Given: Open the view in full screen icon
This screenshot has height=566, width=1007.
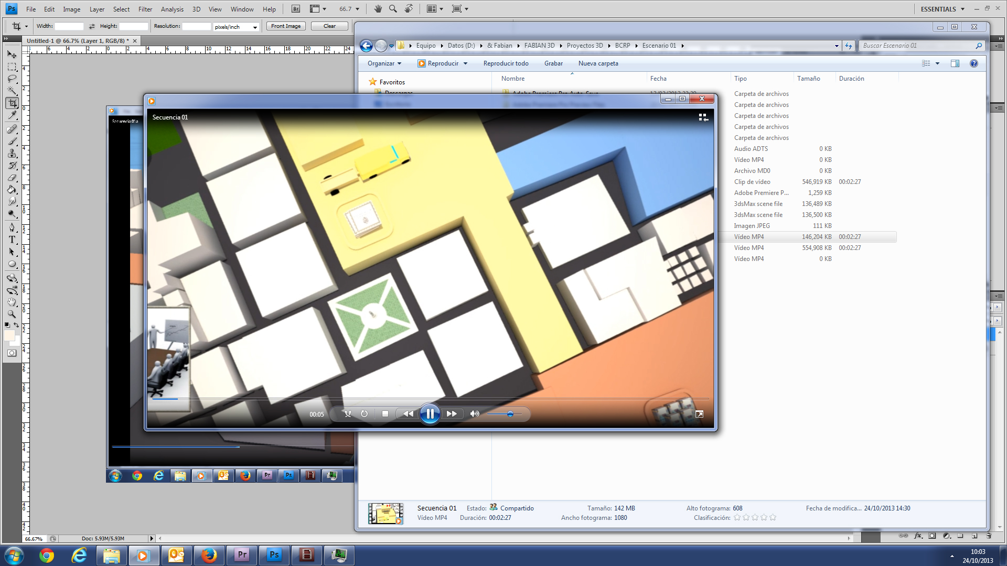Looking at the screenshot, I should click(x=699, y=414).
